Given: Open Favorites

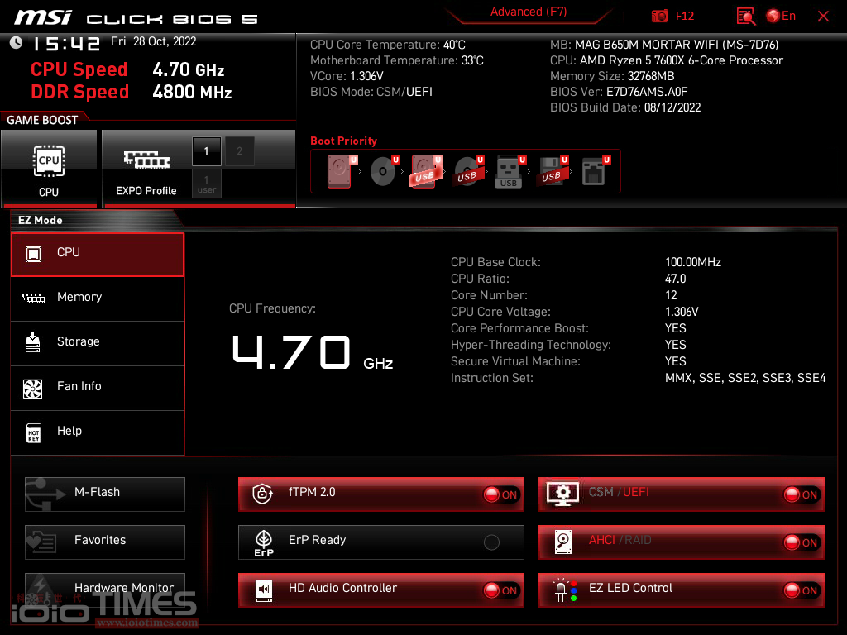Looking at the screenshot, I should [105, 542].
